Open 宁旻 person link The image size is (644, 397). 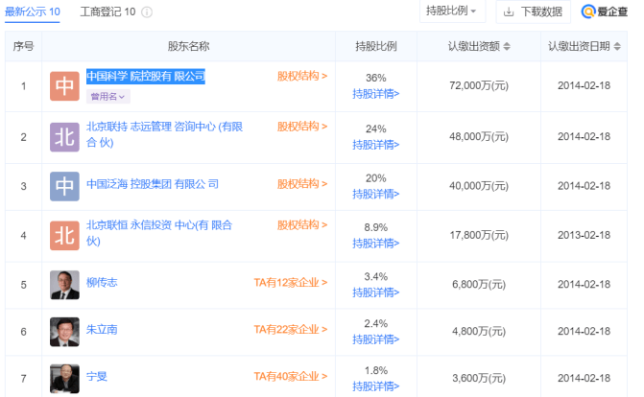pyautogui.click(x=97, y=376)
